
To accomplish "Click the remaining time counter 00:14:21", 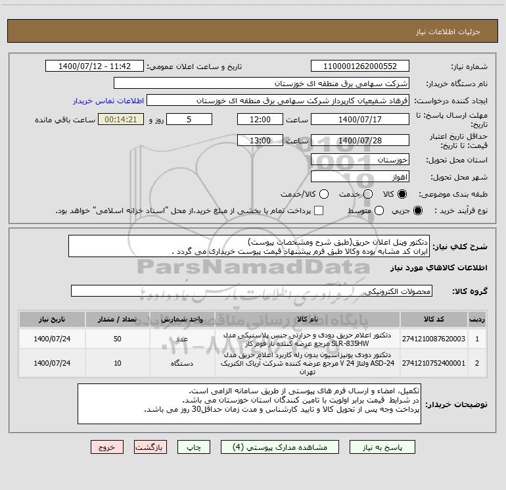I will 121,119.
